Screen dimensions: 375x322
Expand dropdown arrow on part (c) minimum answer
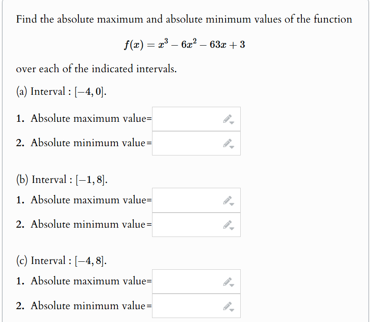pos(232,309)
